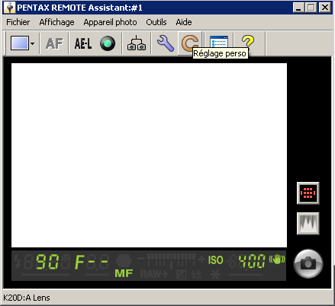Click the green round button
The width and height of the screenshot is (335, 306).
tap(108, 43)
